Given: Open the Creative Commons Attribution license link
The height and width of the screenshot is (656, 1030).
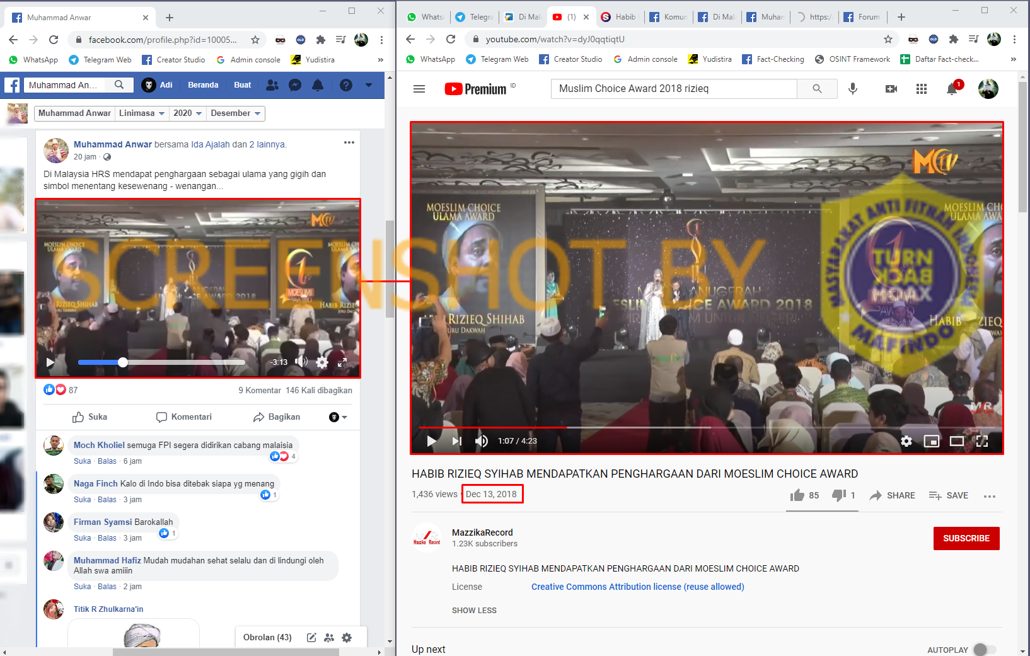Looking at the screenshot, I should pyautogui.click(x=637, y=587).
